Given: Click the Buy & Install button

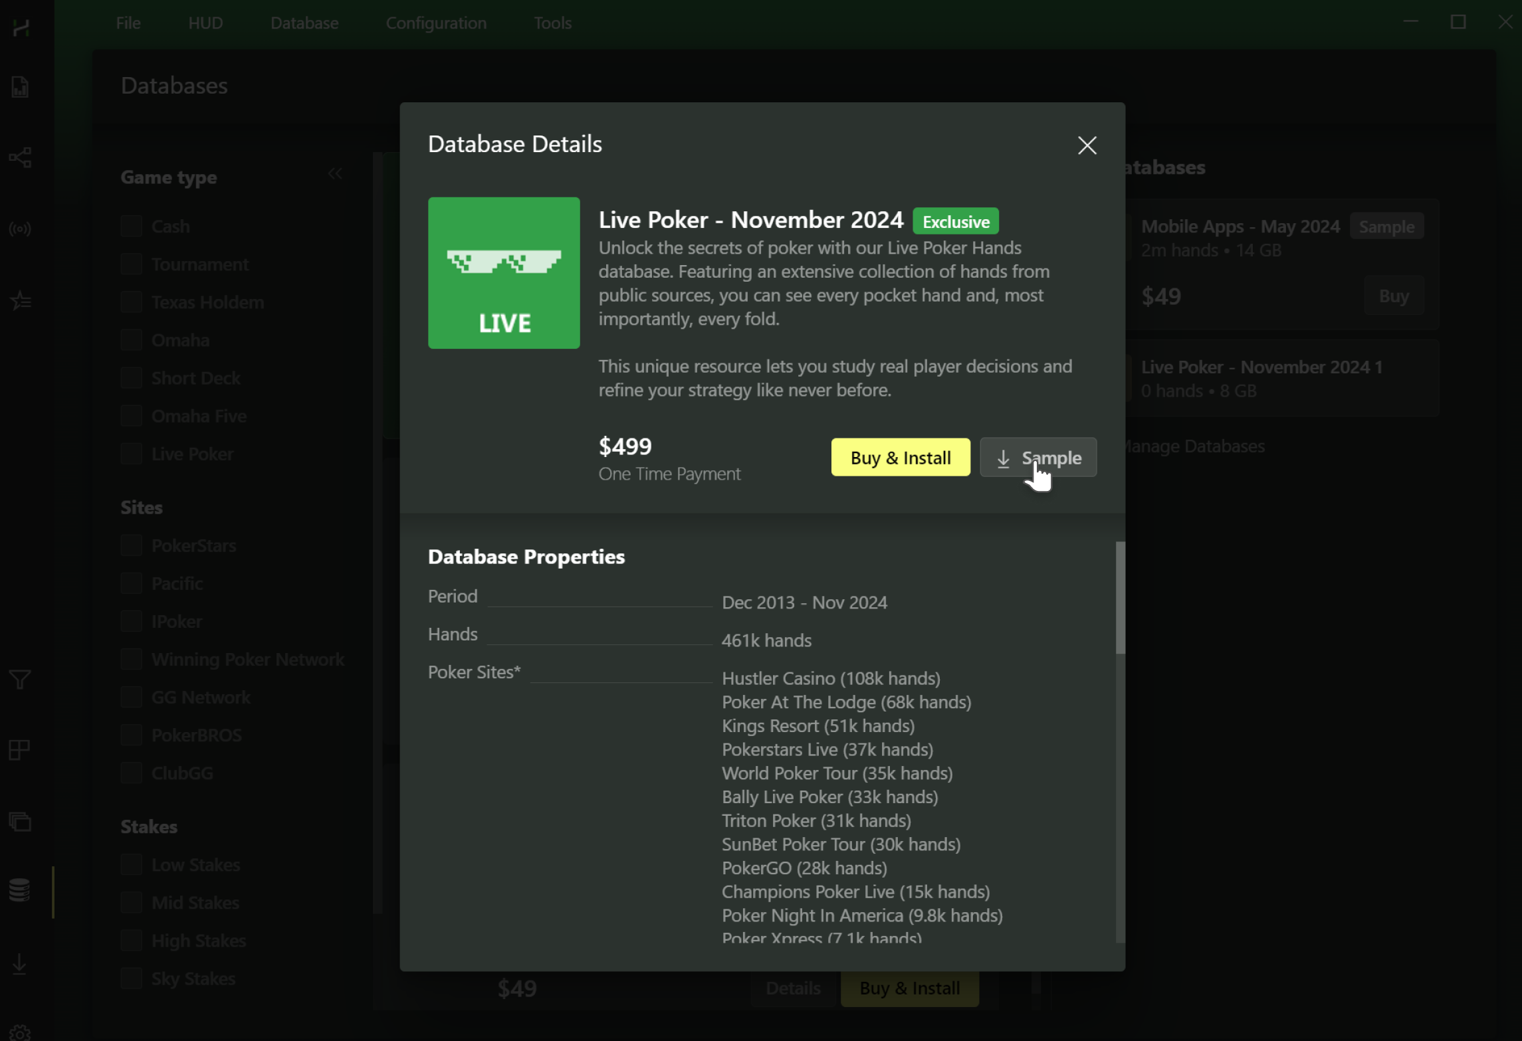Looking at the screenshot, I should tap(901, 458).
